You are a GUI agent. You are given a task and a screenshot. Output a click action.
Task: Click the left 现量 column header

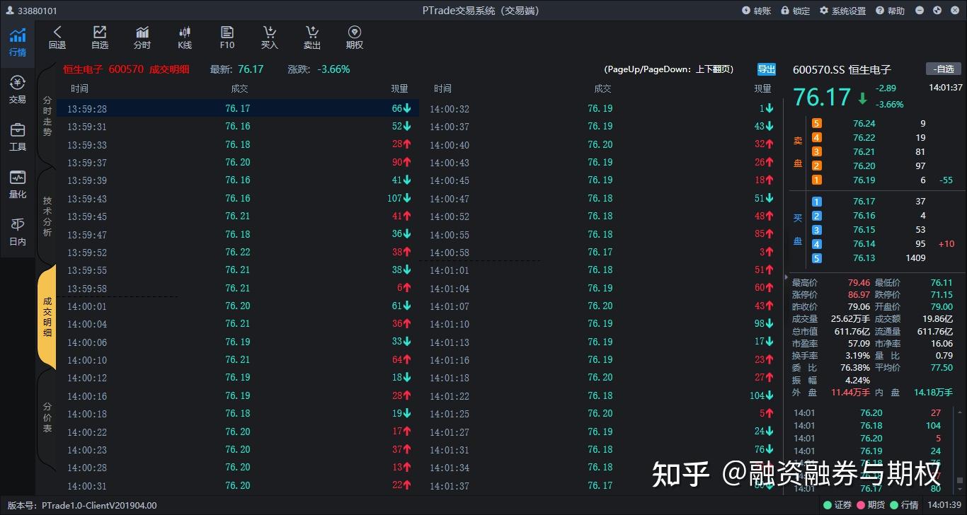399,88
